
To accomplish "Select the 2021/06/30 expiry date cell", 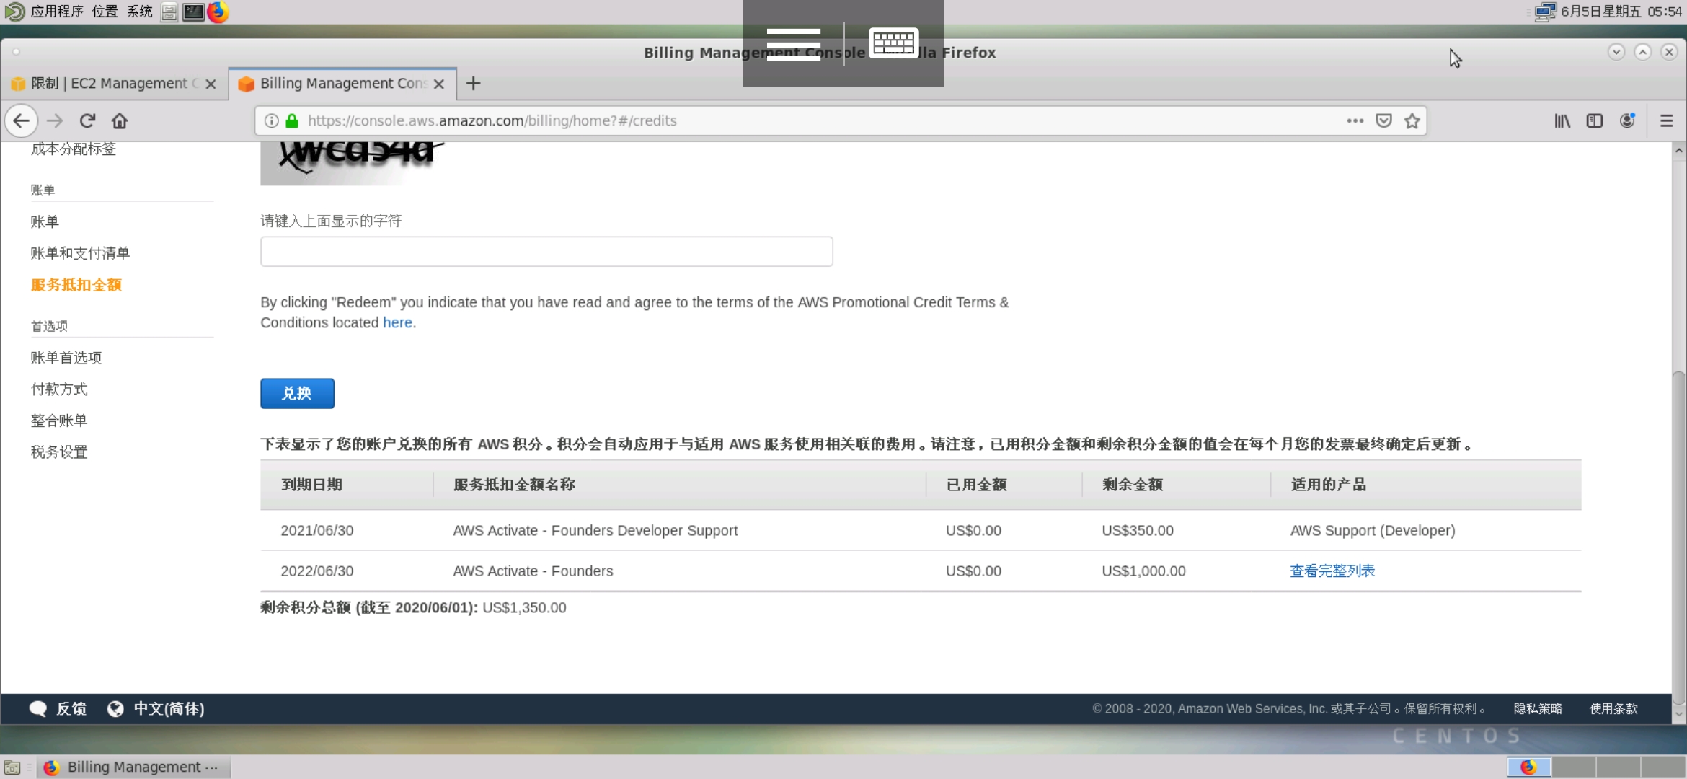I will coord(317,530).
